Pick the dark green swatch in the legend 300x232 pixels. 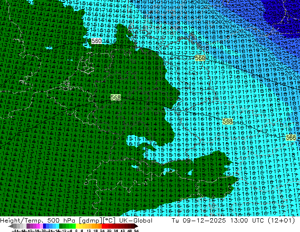click(61, 226)
